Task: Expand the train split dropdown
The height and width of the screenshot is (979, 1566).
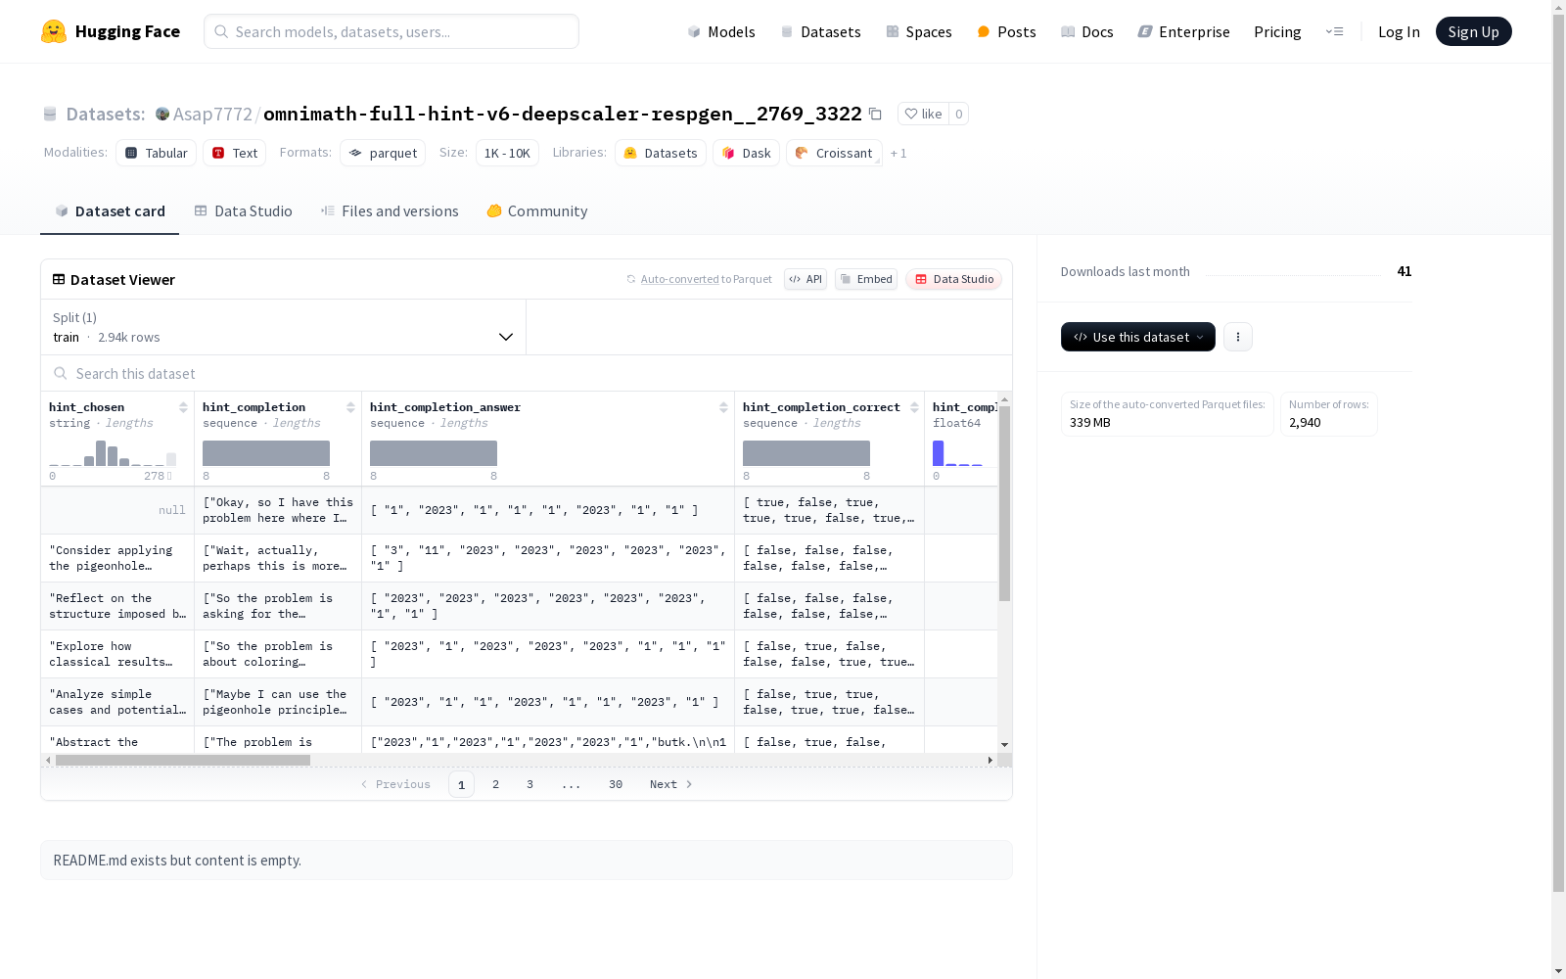Action: coord(284,327)
